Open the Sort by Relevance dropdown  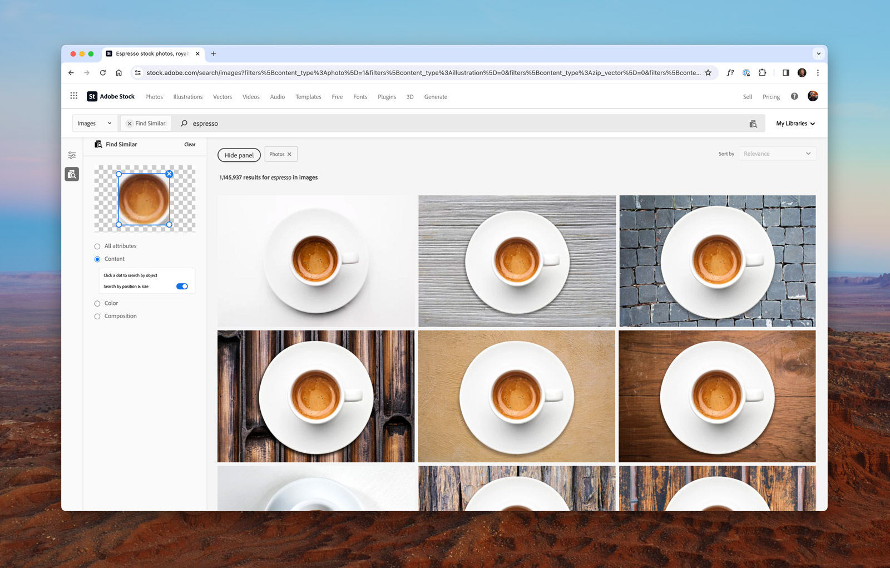[777, 154]
